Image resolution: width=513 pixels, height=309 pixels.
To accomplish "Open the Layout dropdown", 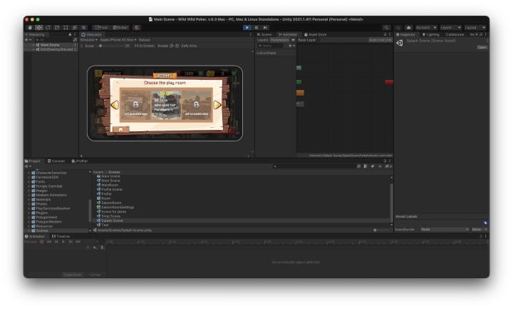I will (475, 28).
